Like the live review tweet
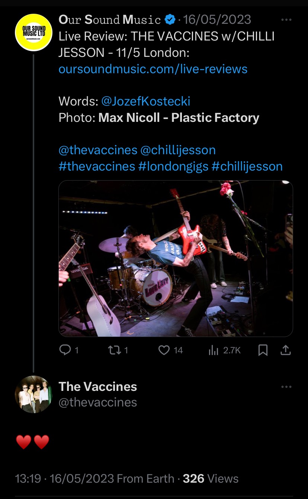The width and height of the screenshot is (308, 499). (164, 350)
